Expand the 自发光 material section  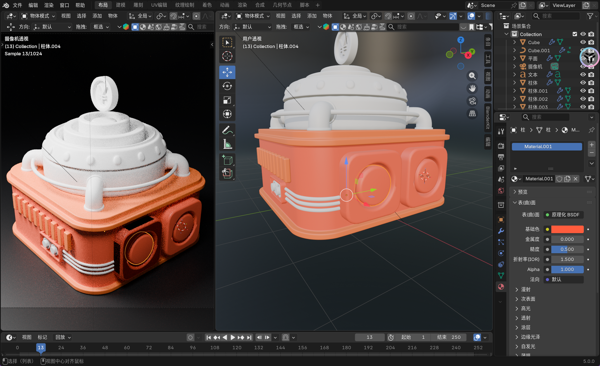click(528, 346)
